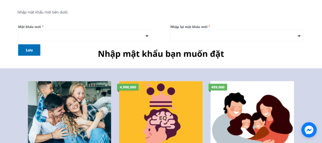Open the yellow EQ brain course thumbnail
This screenshot has height=143, width=322.
161,112
